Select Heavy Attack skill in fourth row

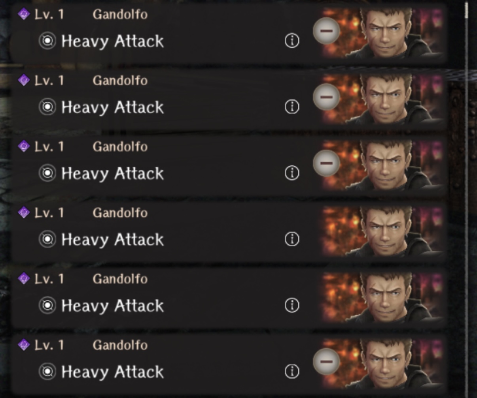pos(112,240)
